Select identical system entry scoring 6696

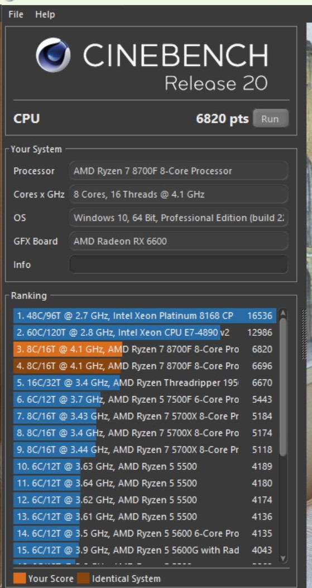click(x=145, y=366)
